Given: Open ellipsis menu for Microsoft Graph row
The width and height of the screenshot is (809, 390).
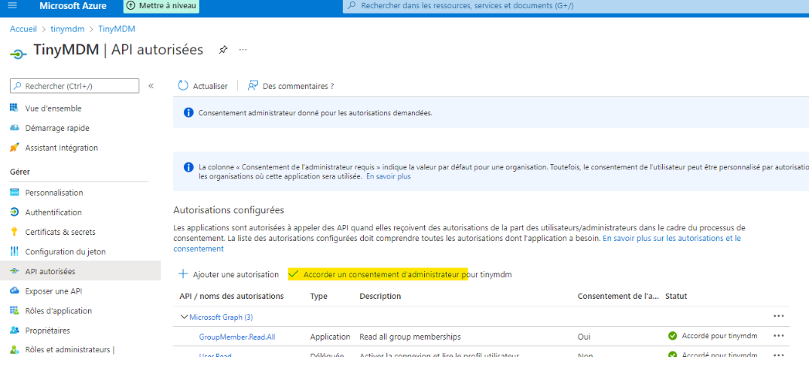Looking at the screenshot, I should click(x=779, y=315).
